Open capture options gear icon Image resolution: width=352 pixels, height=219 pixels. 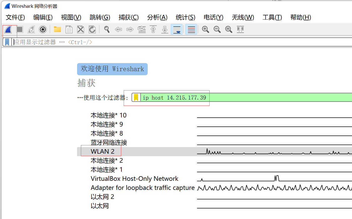pyautogui.click(x=43, y=29)
